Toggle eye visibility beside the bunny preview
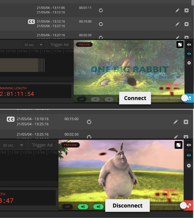 click(189, 155)
